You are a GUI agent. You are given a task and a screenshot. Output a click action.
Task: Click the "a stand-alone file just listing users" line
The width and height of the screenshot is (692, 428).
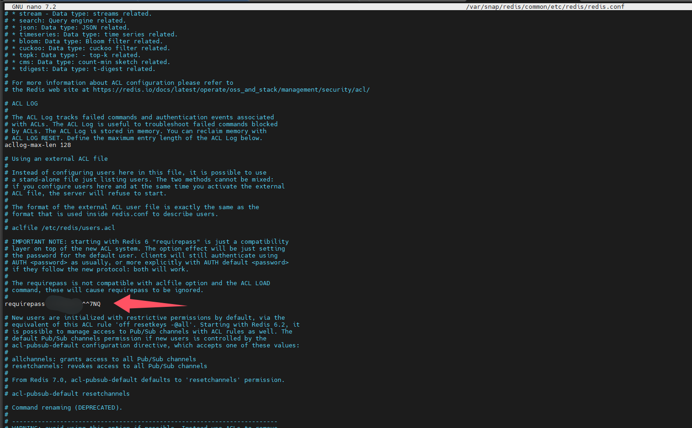tap(139, 180)
